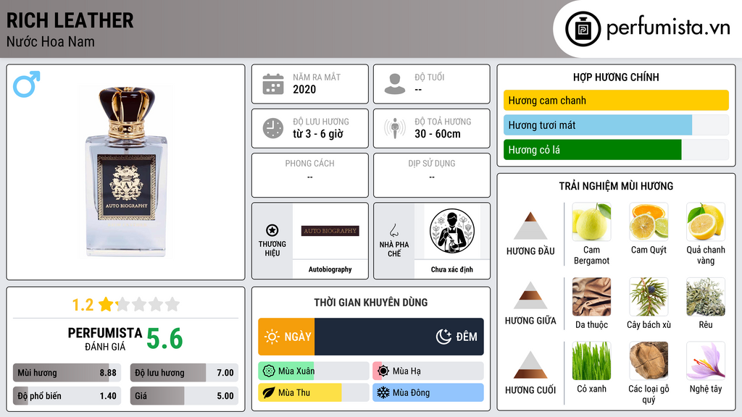Viewport: 742px width, 417px height.
Task: Click the Nước Hoa Nam subtitle
Action: tap(51, 41)
